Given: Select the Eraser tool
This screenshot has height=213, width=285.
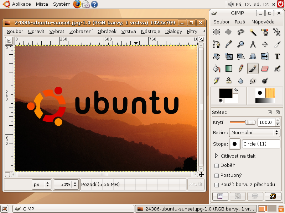Looking at the screenshot, I should (x=265, y=69).
